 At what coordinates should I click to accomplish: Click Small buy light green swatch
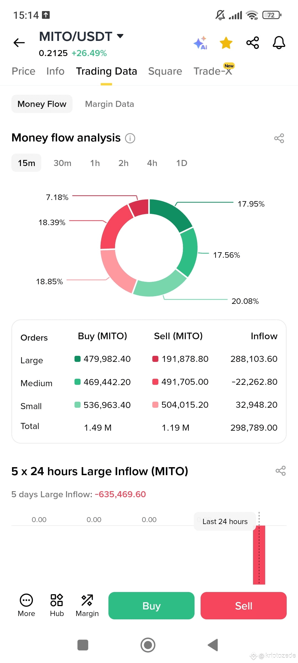78,405
